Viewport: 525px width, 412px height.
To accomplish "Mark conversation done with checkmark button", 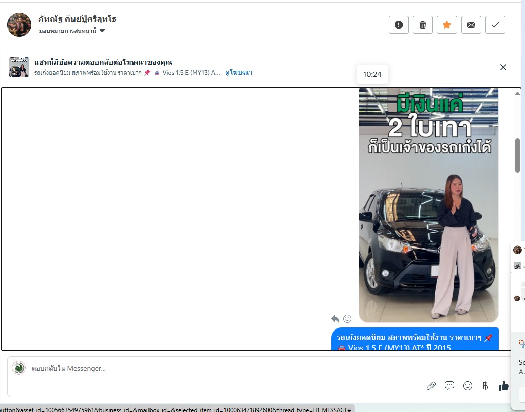I will click(495, 25).
